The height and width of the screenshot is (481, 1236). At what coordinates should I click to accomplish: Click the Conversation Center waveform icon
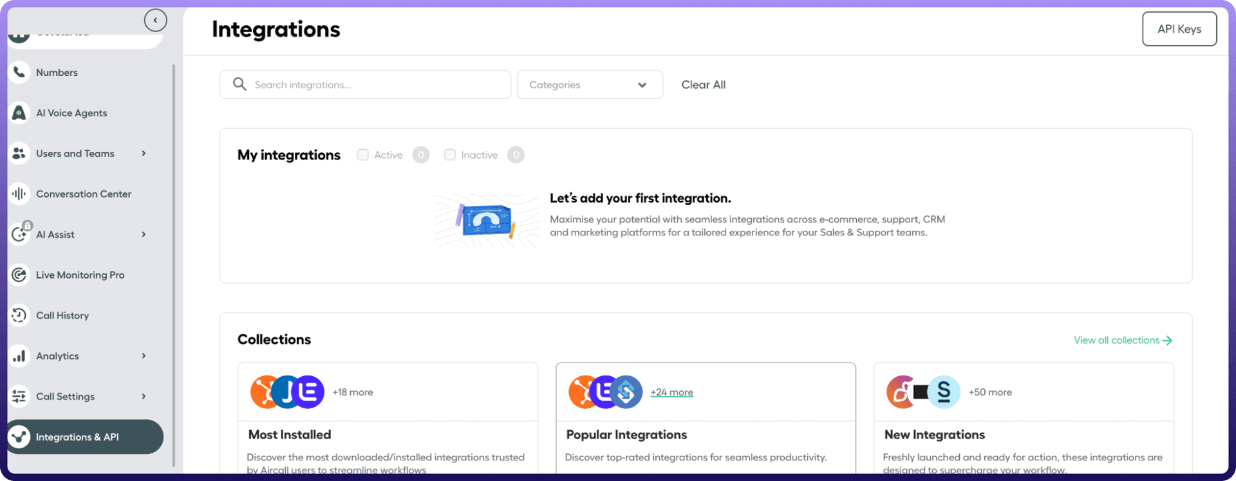click(x=19, y=194)
